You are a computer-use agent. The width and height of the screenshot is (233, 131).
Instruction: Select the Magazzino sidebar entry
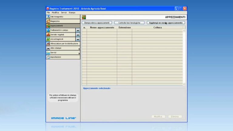tap(63, 21)
